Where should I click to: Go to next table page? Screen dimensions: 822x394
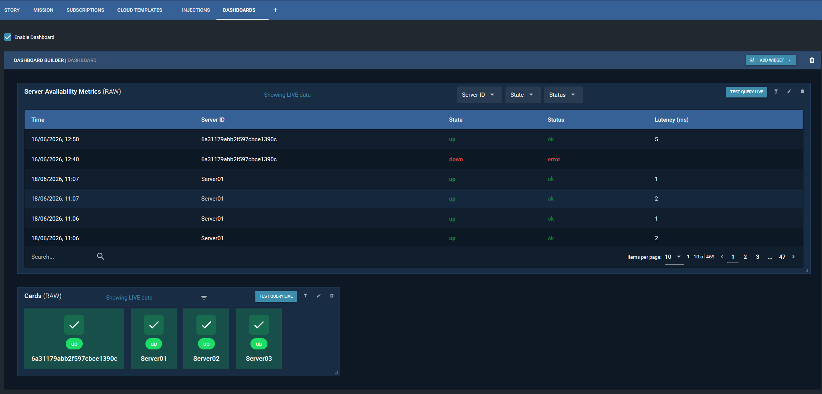793,256
